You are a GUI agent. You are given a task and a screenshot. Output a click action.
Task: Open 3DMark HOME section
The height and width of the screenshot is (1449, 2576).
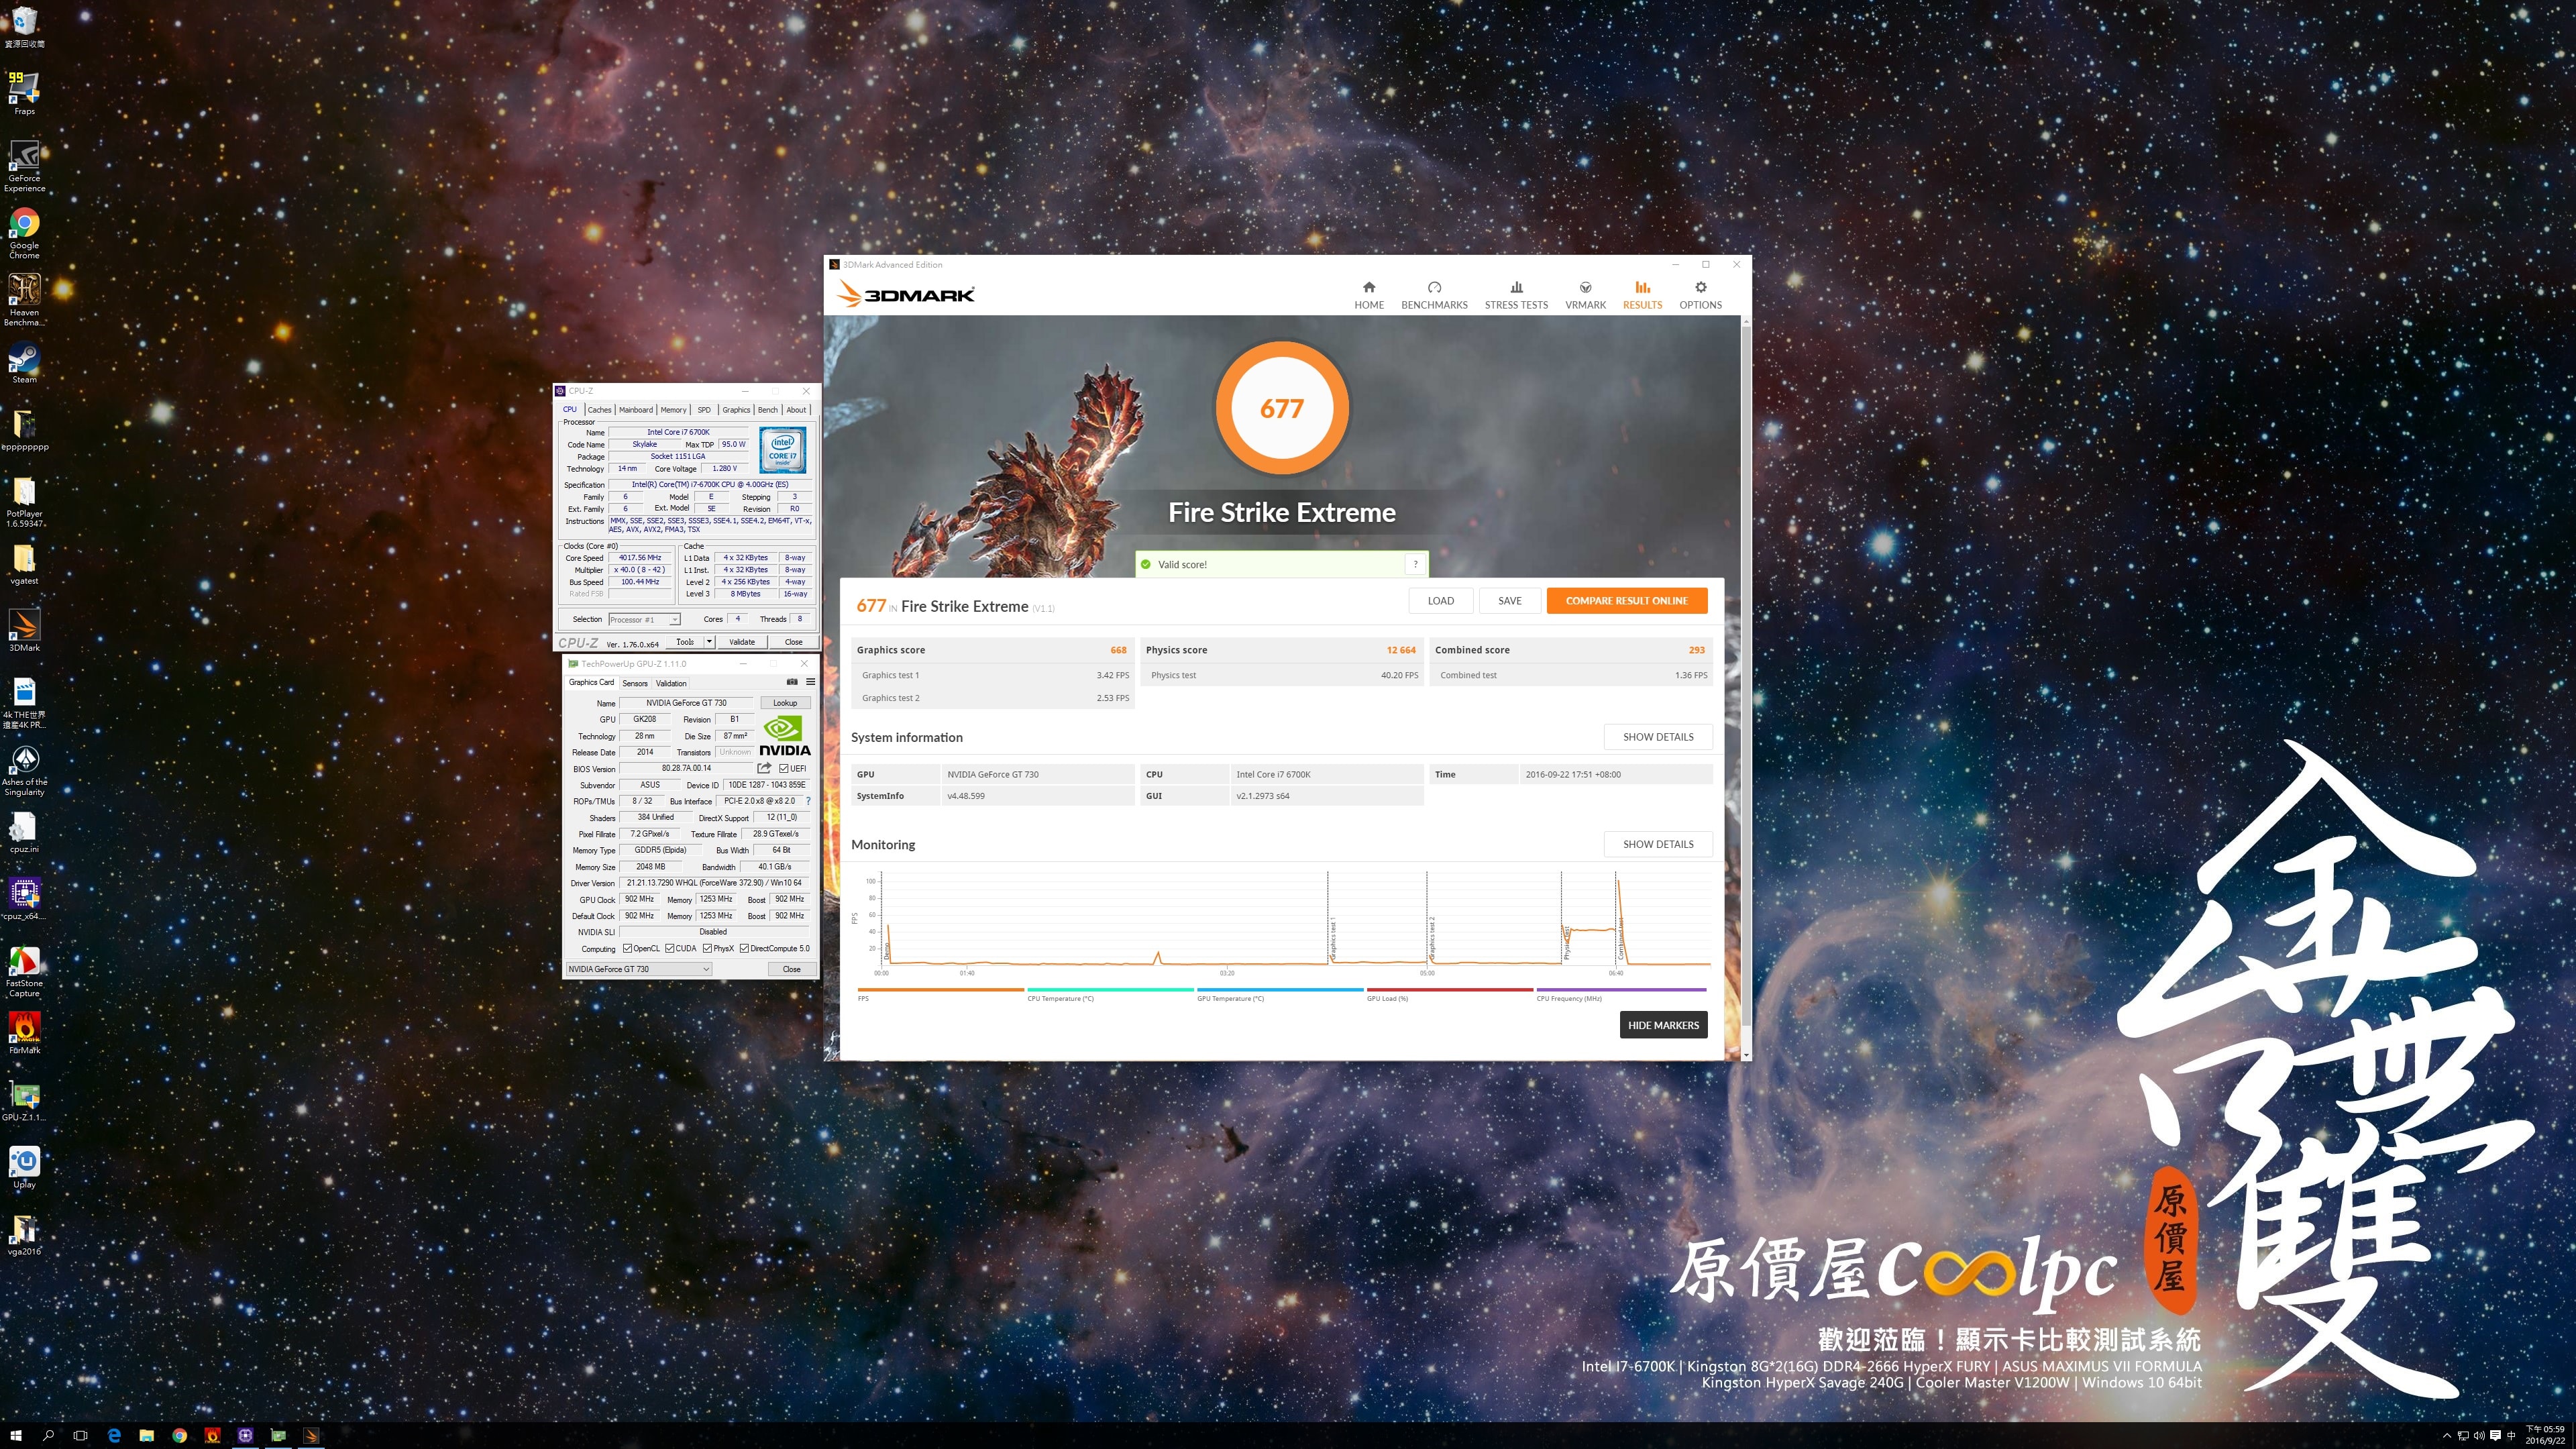1369,295
